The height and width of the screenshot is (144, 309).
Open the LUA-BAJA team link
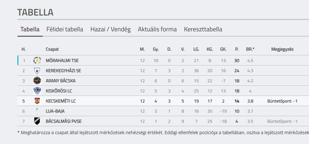pyautogui.click(x=55, y=111)
